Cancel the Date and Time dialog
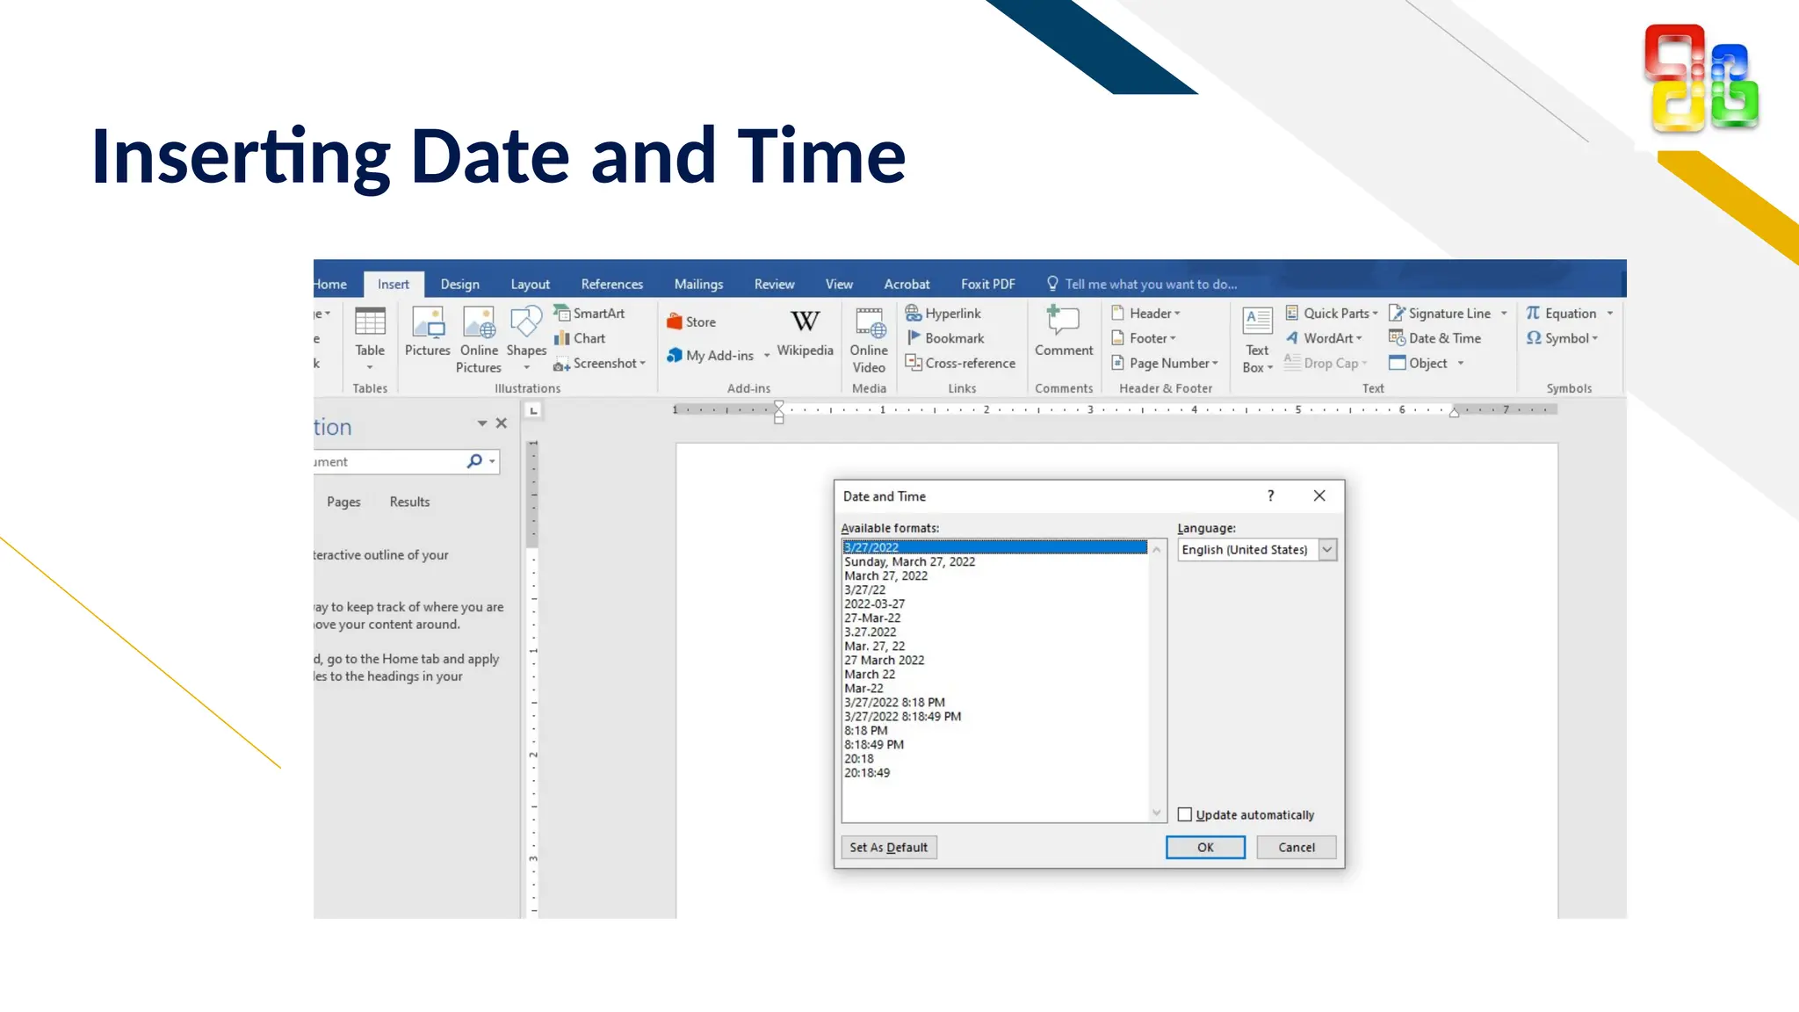The image size is (1799, 1012). pyautogui.click(x=1296, y=847)
